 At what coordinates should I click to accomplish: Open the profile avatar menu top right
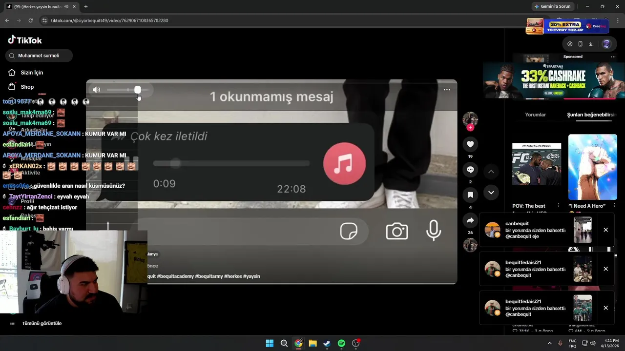click(606, 44)
